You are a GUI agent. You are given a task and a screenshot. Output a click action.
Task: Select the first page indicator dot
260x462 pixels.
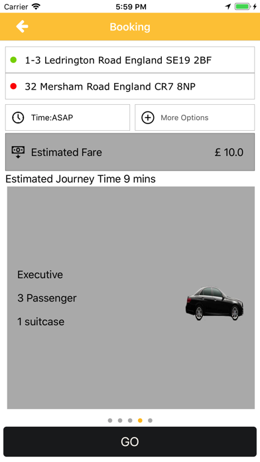tap(110, 420)
